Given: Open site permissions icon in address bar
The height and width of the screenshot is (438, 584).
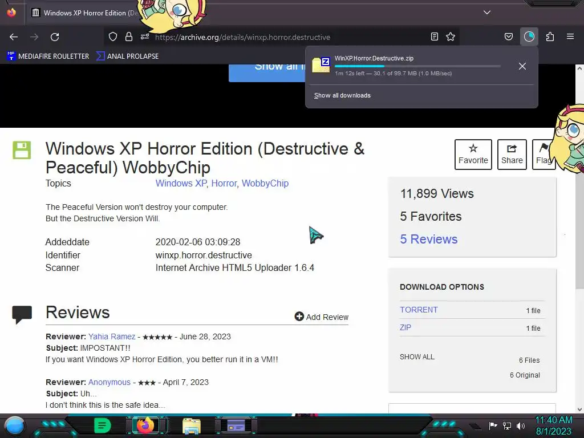Looking at the screenshot, I should pos(144,36).
